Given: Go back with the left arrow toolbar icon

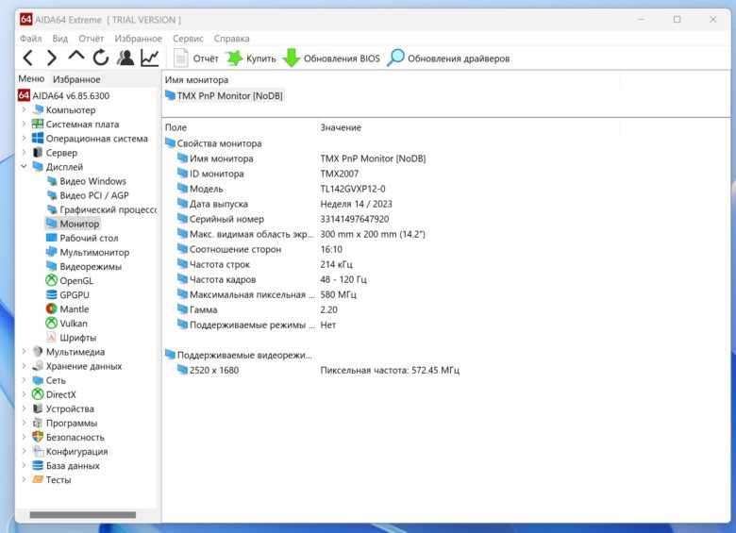Looking at the screenshot, I should pyautogui.click(x=27, y=58).
